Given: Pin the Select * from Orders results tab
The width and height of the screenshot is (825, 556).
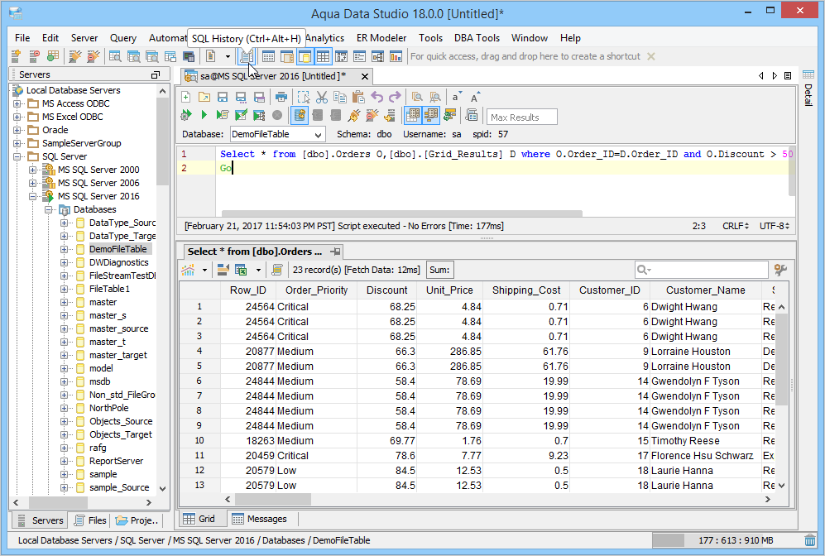Looking at the screenshot, I should click(x=335, y=252).
